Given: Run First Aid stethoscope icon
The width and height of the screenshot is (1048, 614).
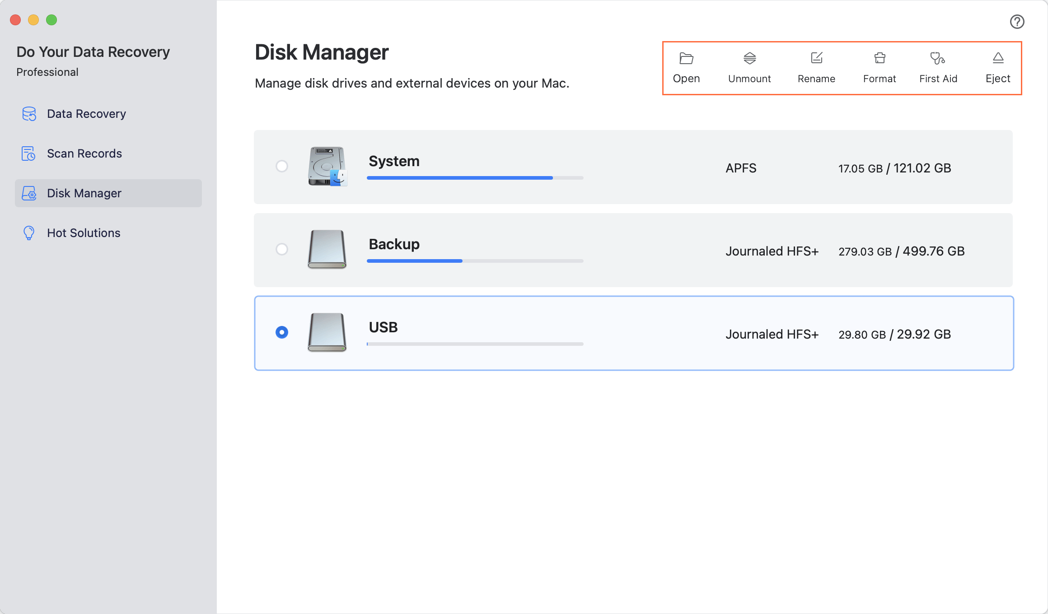Looking at the screenshot, I should click(x=938, y=58).
